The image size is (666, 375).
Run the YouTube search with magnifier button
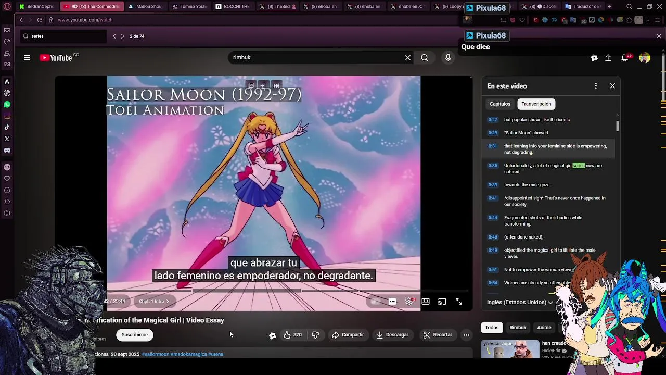(425, 58)
